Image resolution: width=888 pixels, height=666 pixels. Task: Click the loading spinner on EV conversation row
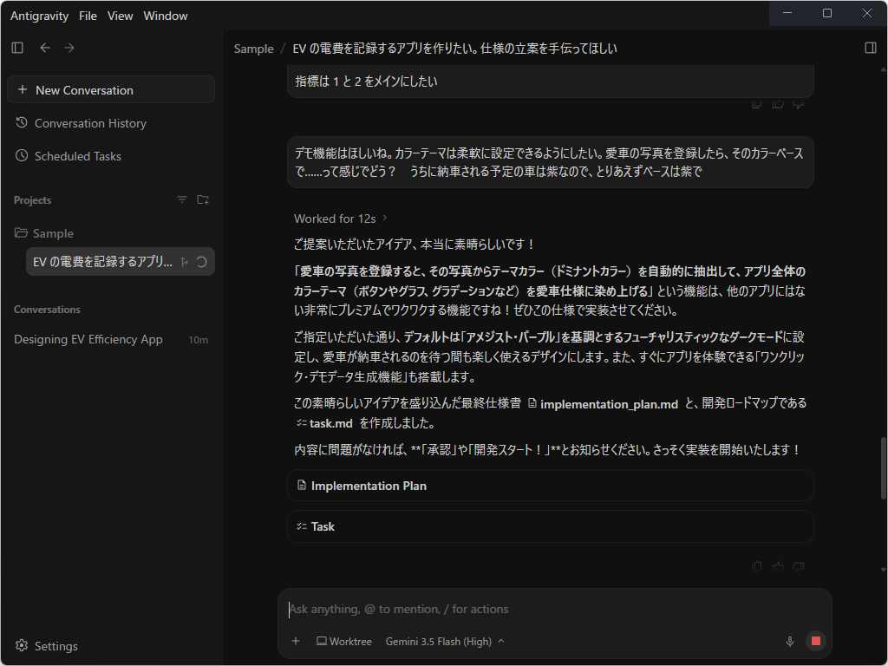(201, 262)
